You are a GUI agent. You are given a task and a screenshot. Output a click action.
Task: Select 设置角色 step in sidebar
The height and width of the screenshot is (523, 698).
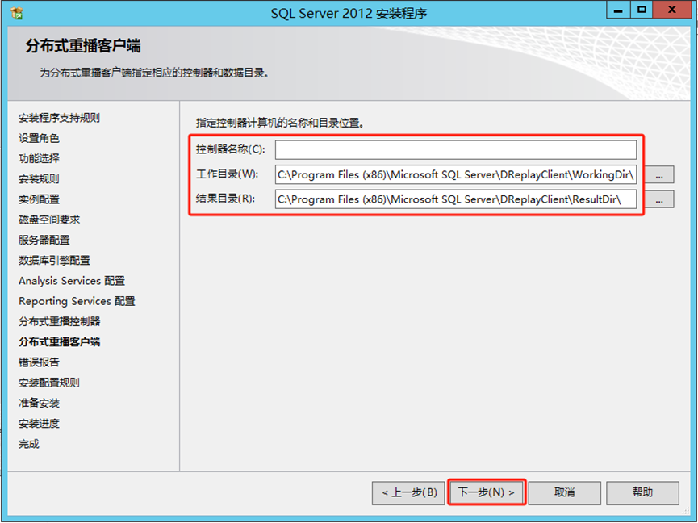point(39,139)
